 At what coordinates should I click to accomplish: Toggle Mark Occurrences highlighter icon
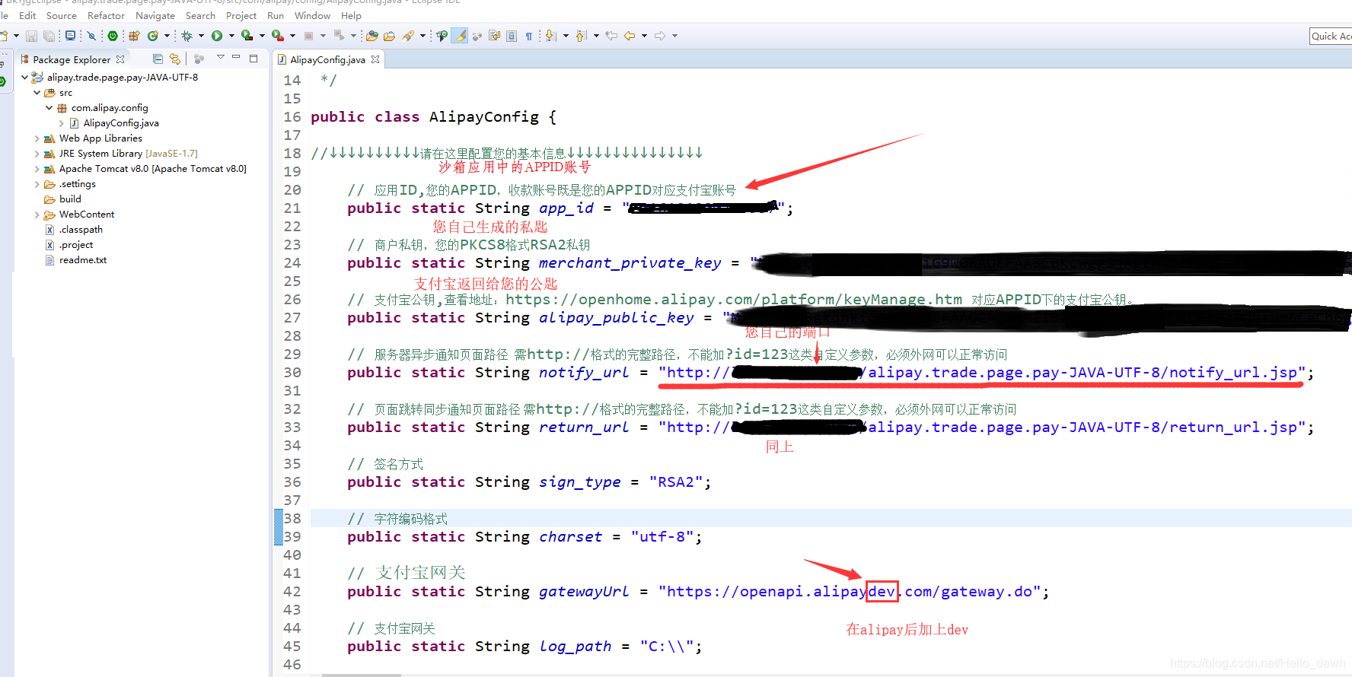coord(460,36)
